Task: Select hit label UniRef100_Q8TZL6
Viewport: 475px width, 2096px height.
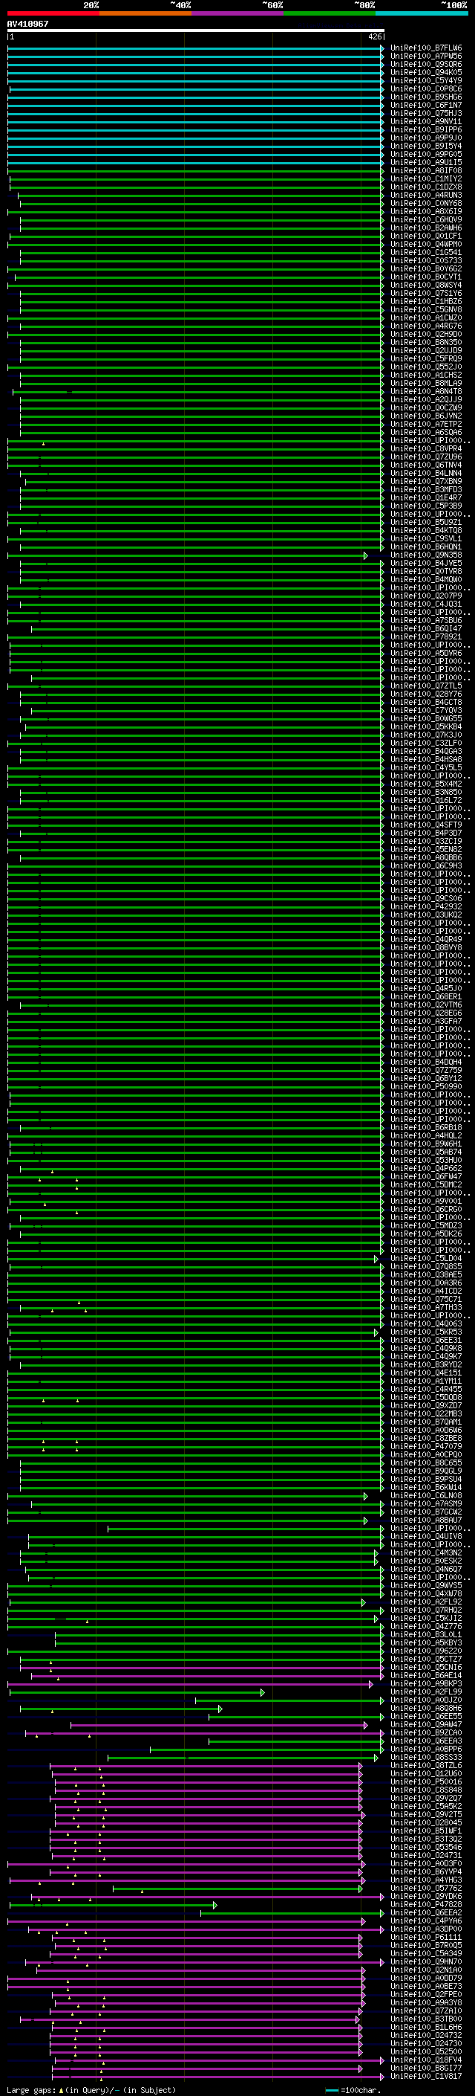Action: click(x=426, y=1766)
